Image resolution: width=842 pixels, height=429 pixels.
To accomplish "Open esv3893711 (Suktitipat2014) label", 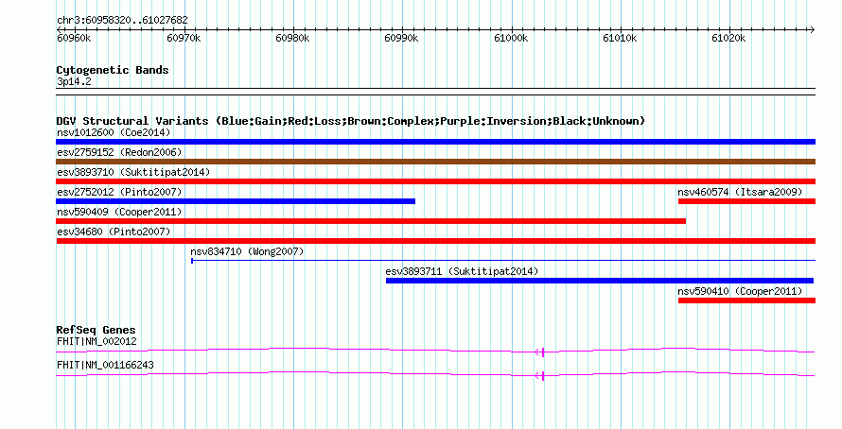I will 462,271.
